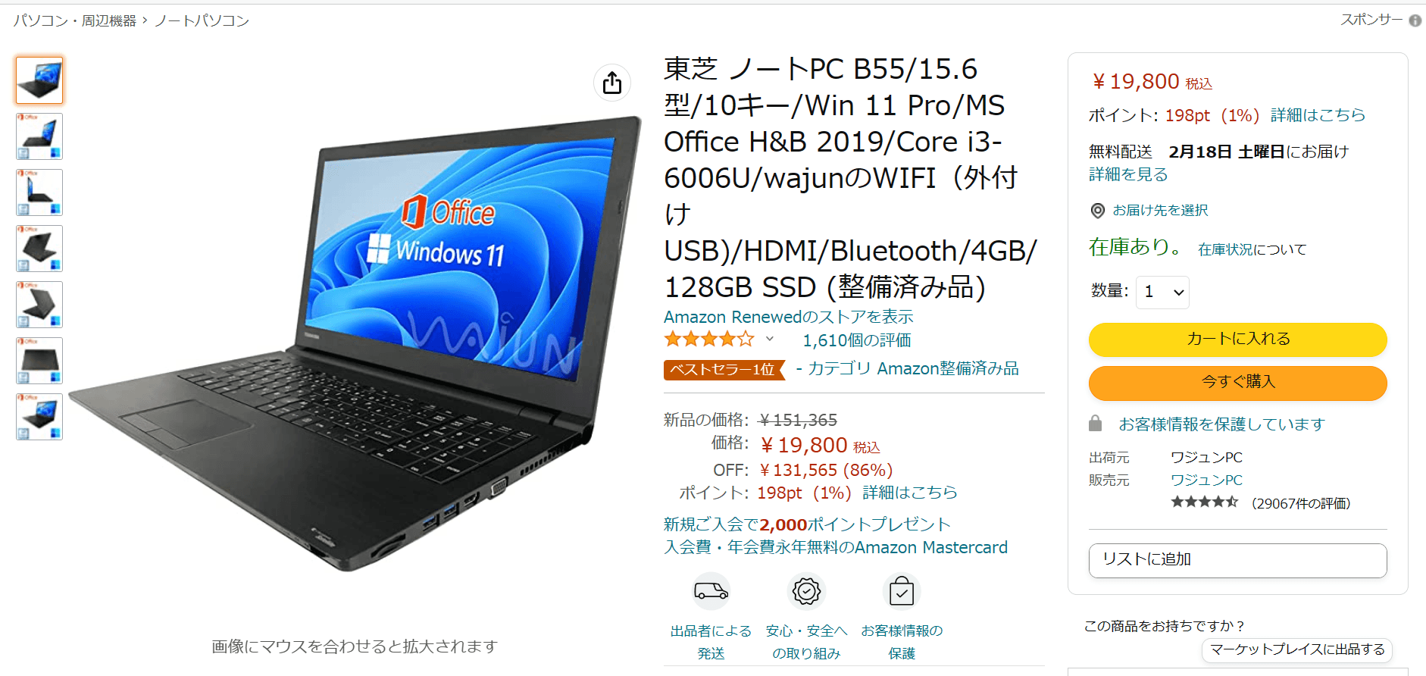Click the sponsor info icon
This screenshot has height=676, width=1426.
point(1415,21)
